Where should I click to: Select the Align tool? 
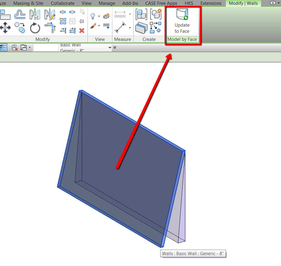(x=5, y=15)
